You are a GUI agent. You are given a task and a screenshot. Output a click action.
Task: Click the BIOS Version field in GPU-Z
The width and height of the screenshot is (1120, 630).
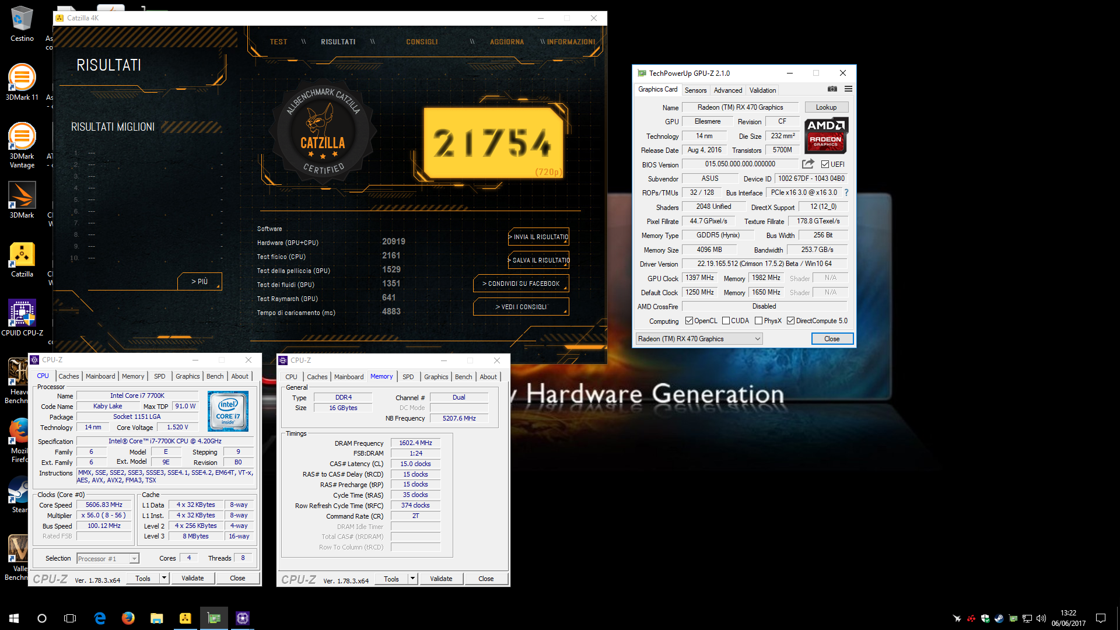pyautogui.click(x=740, y=164)
